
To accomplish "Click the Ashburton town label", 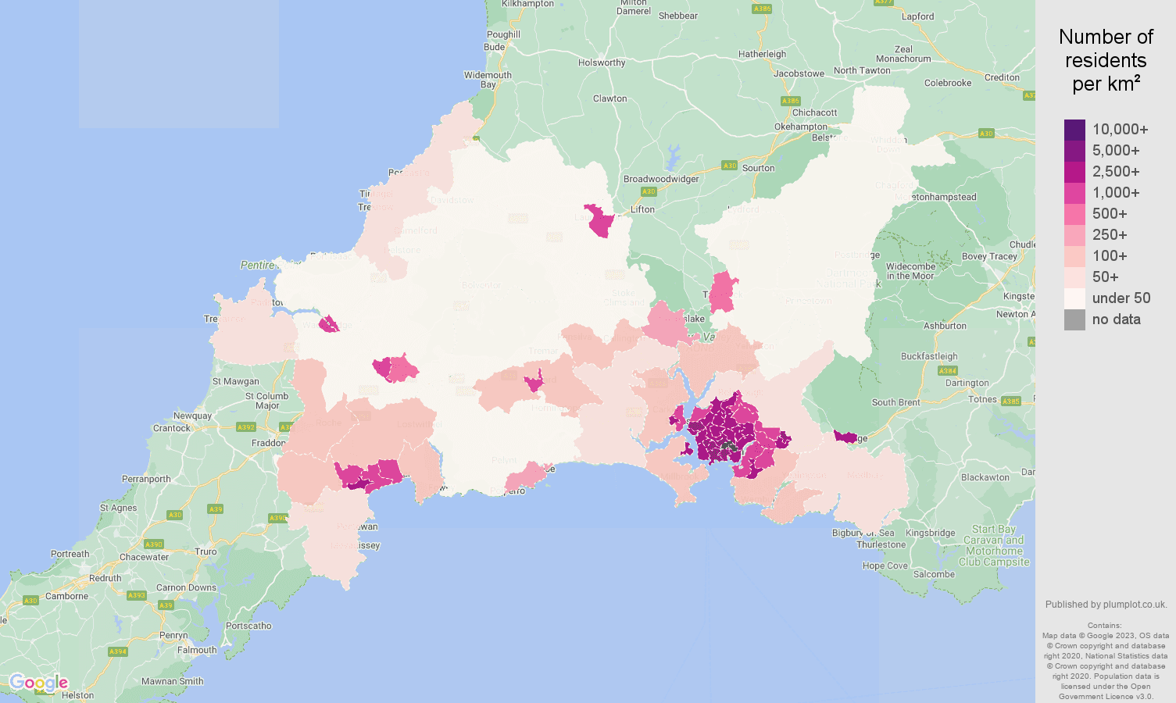I will 945,326.
